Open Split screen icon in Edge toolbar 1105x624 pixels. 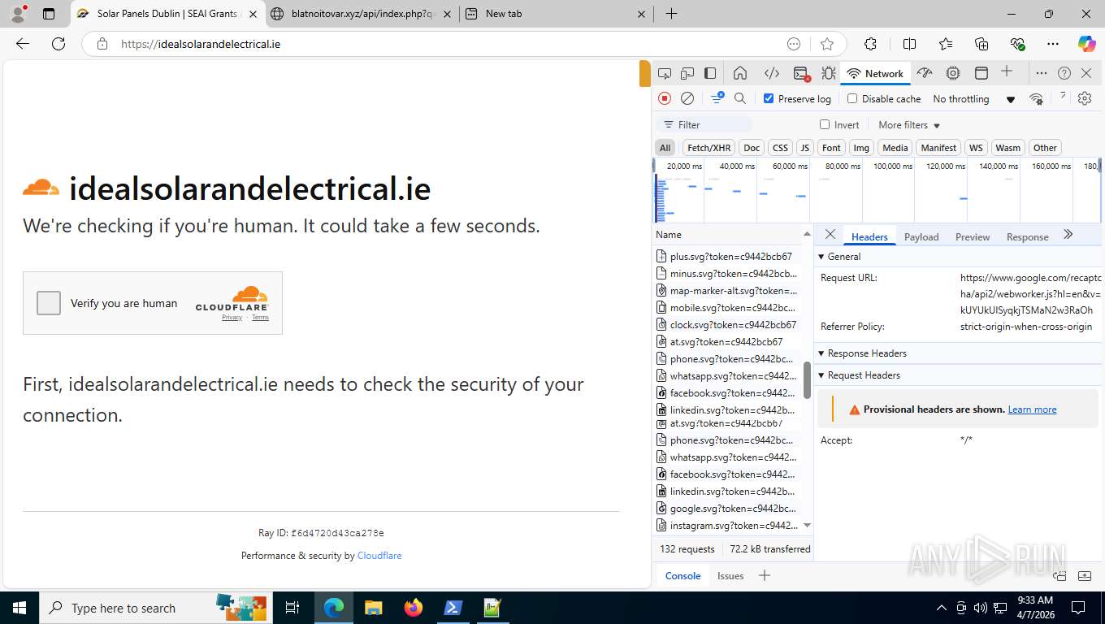coord(910,44)
